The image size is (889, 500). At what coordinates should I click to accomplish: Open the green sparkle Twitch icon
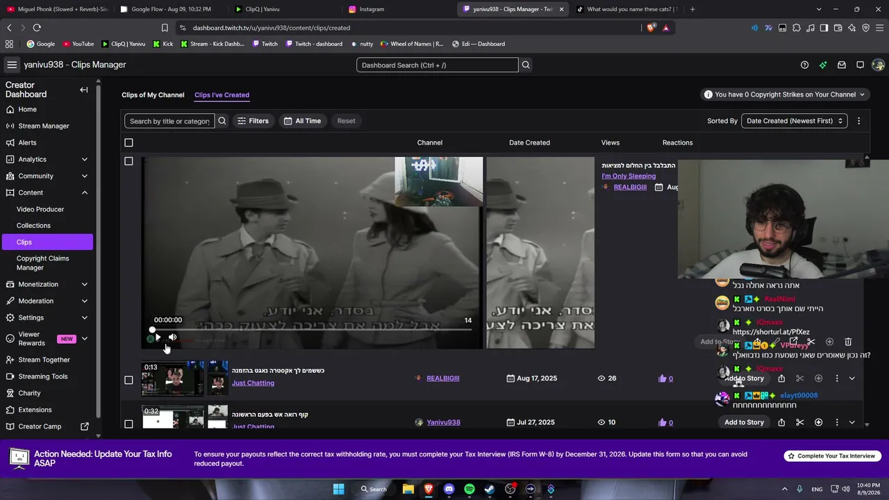(x=823, y=65)
